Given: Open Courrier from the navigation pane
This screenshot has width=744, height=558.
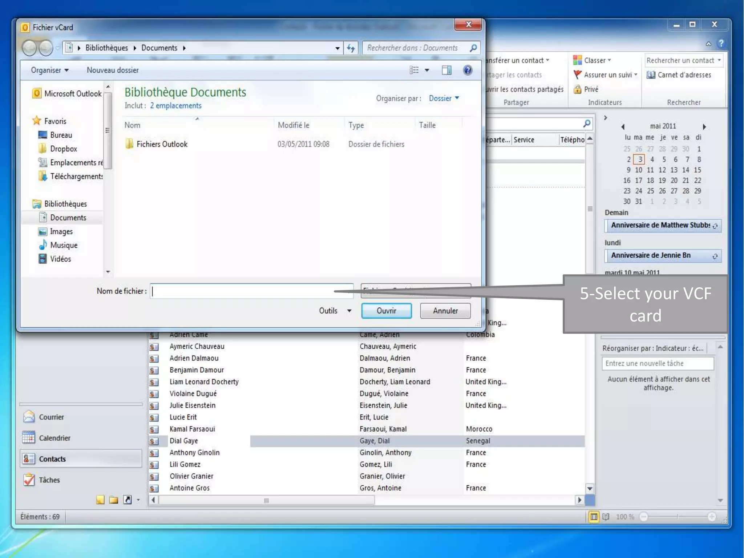Looking at the screenshot, I should click(51, 417).
